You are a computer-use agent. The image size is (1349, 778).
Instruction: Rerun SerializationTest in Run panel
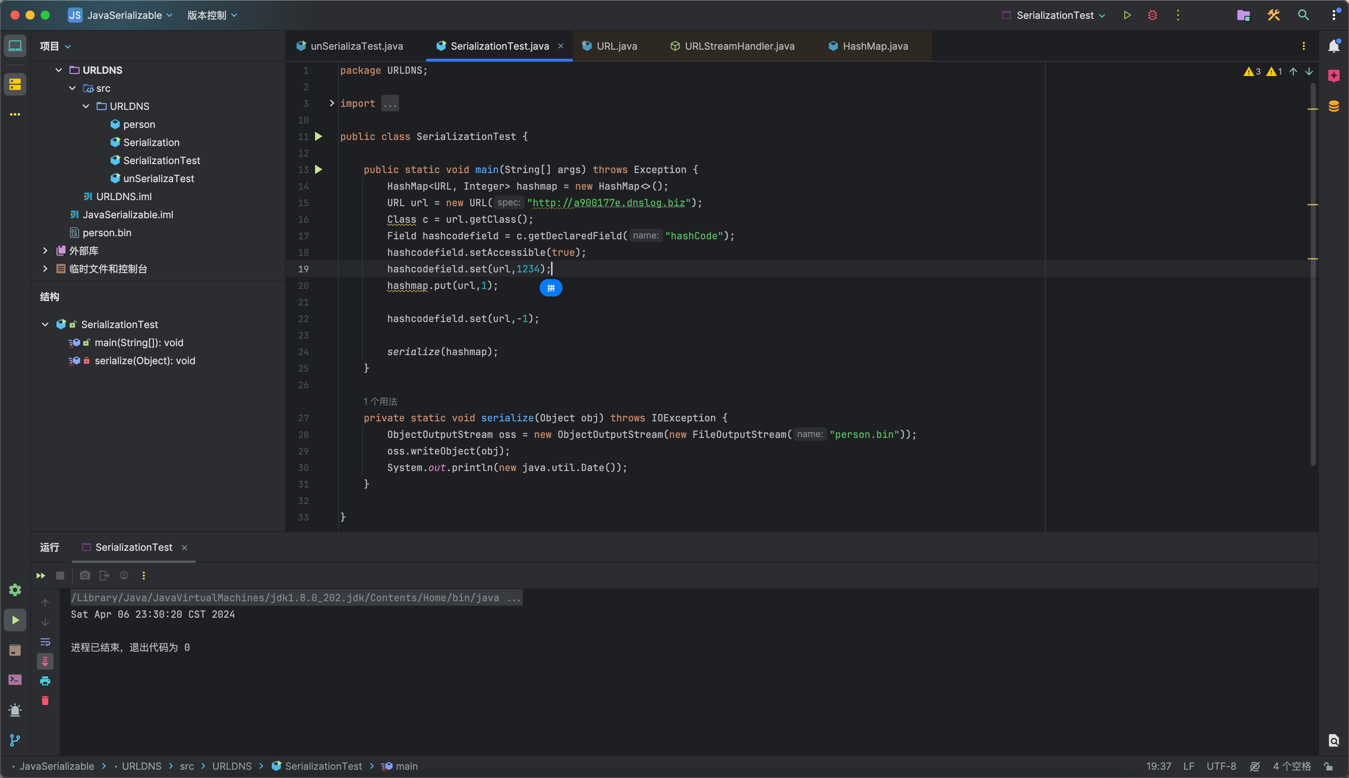pyautogui.click(x=41, y=576)
